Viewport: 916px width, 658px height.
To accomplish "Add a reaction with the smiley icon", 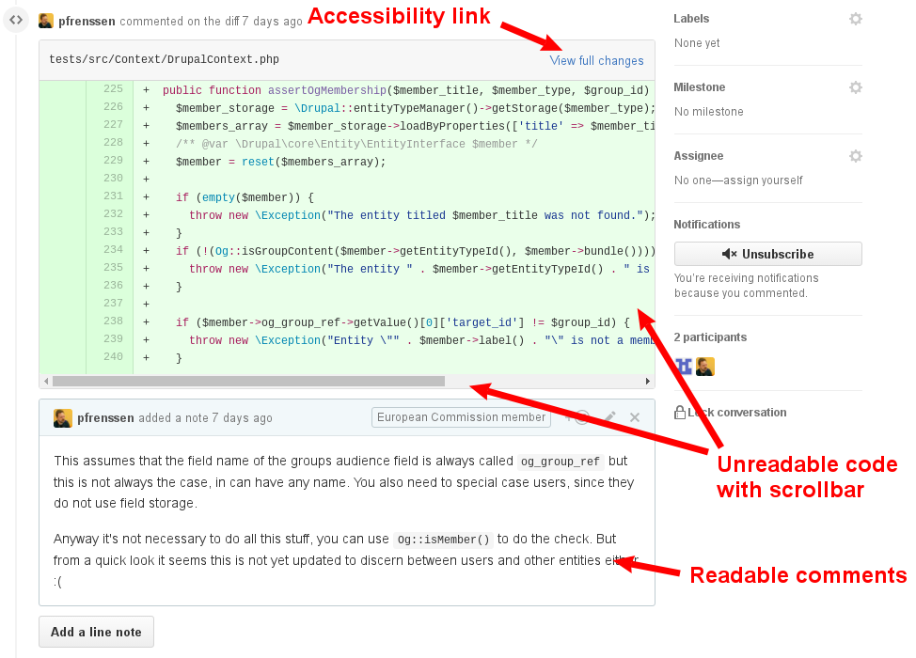I will point(581,416).
